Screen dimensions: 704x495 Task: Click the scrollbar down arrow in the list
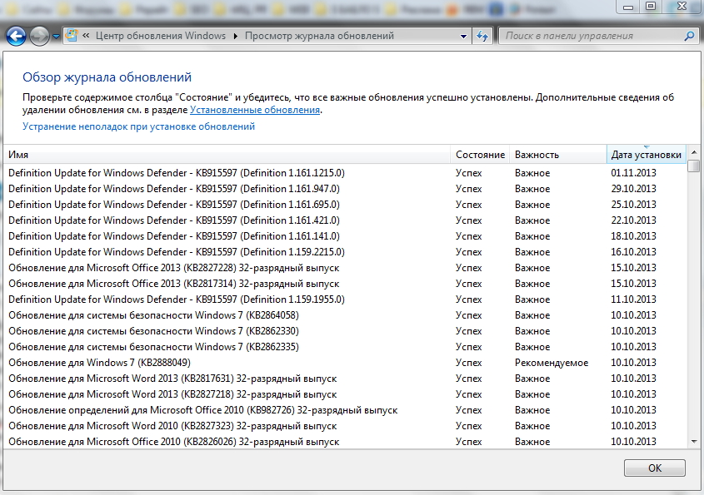(694, 441)
